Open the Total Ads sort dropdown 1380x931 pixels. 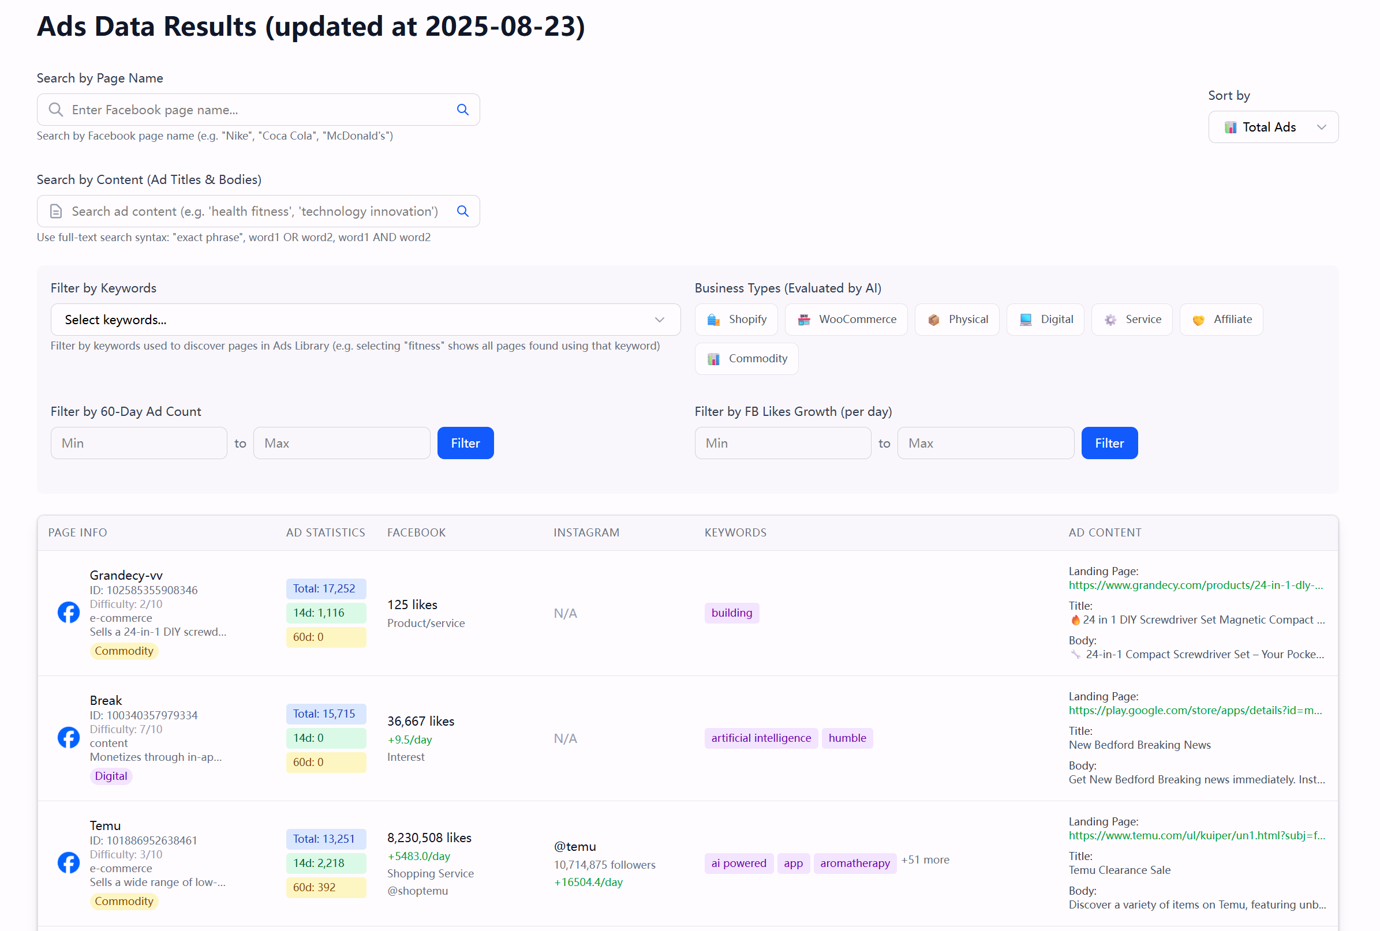tap(1273, 127)
